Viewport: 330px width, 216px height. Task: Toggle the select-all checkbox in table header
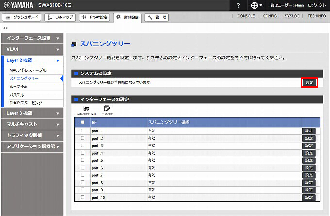click(x=82, y=122)
